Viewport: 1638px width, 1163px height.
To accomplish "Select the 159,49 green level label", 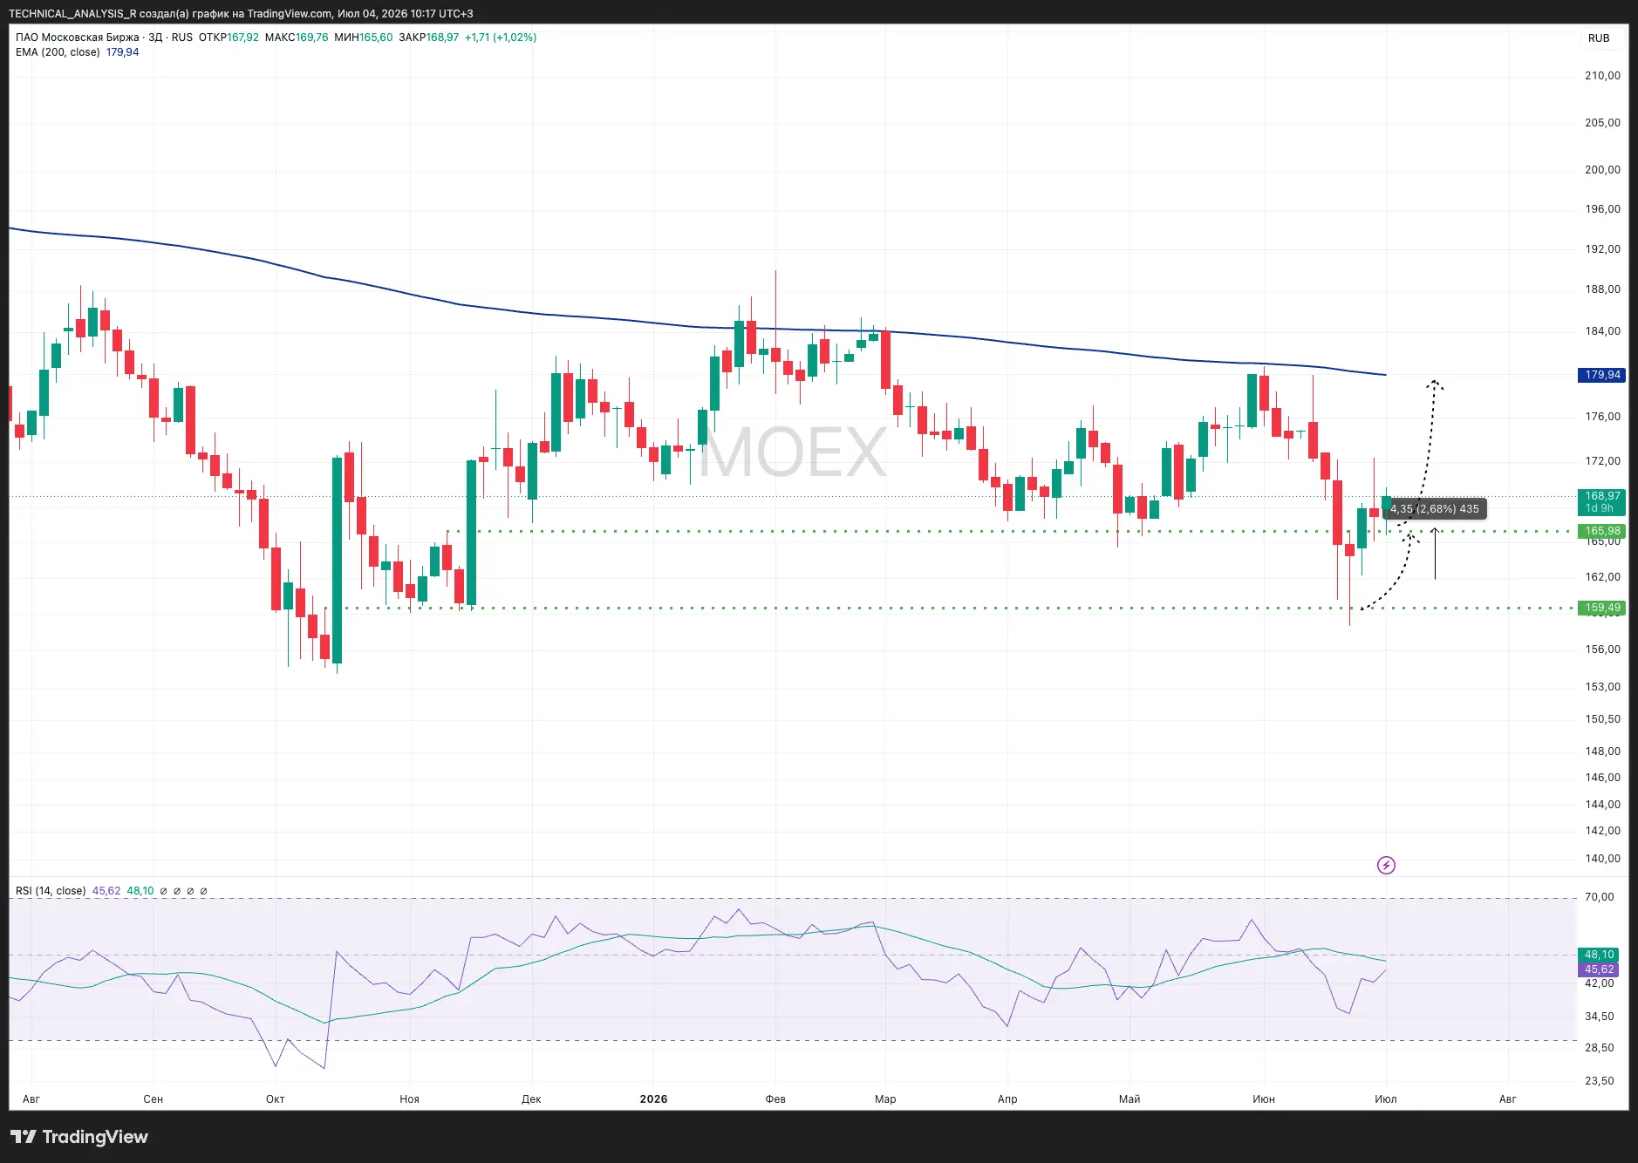I will [x=1602, y=608].
